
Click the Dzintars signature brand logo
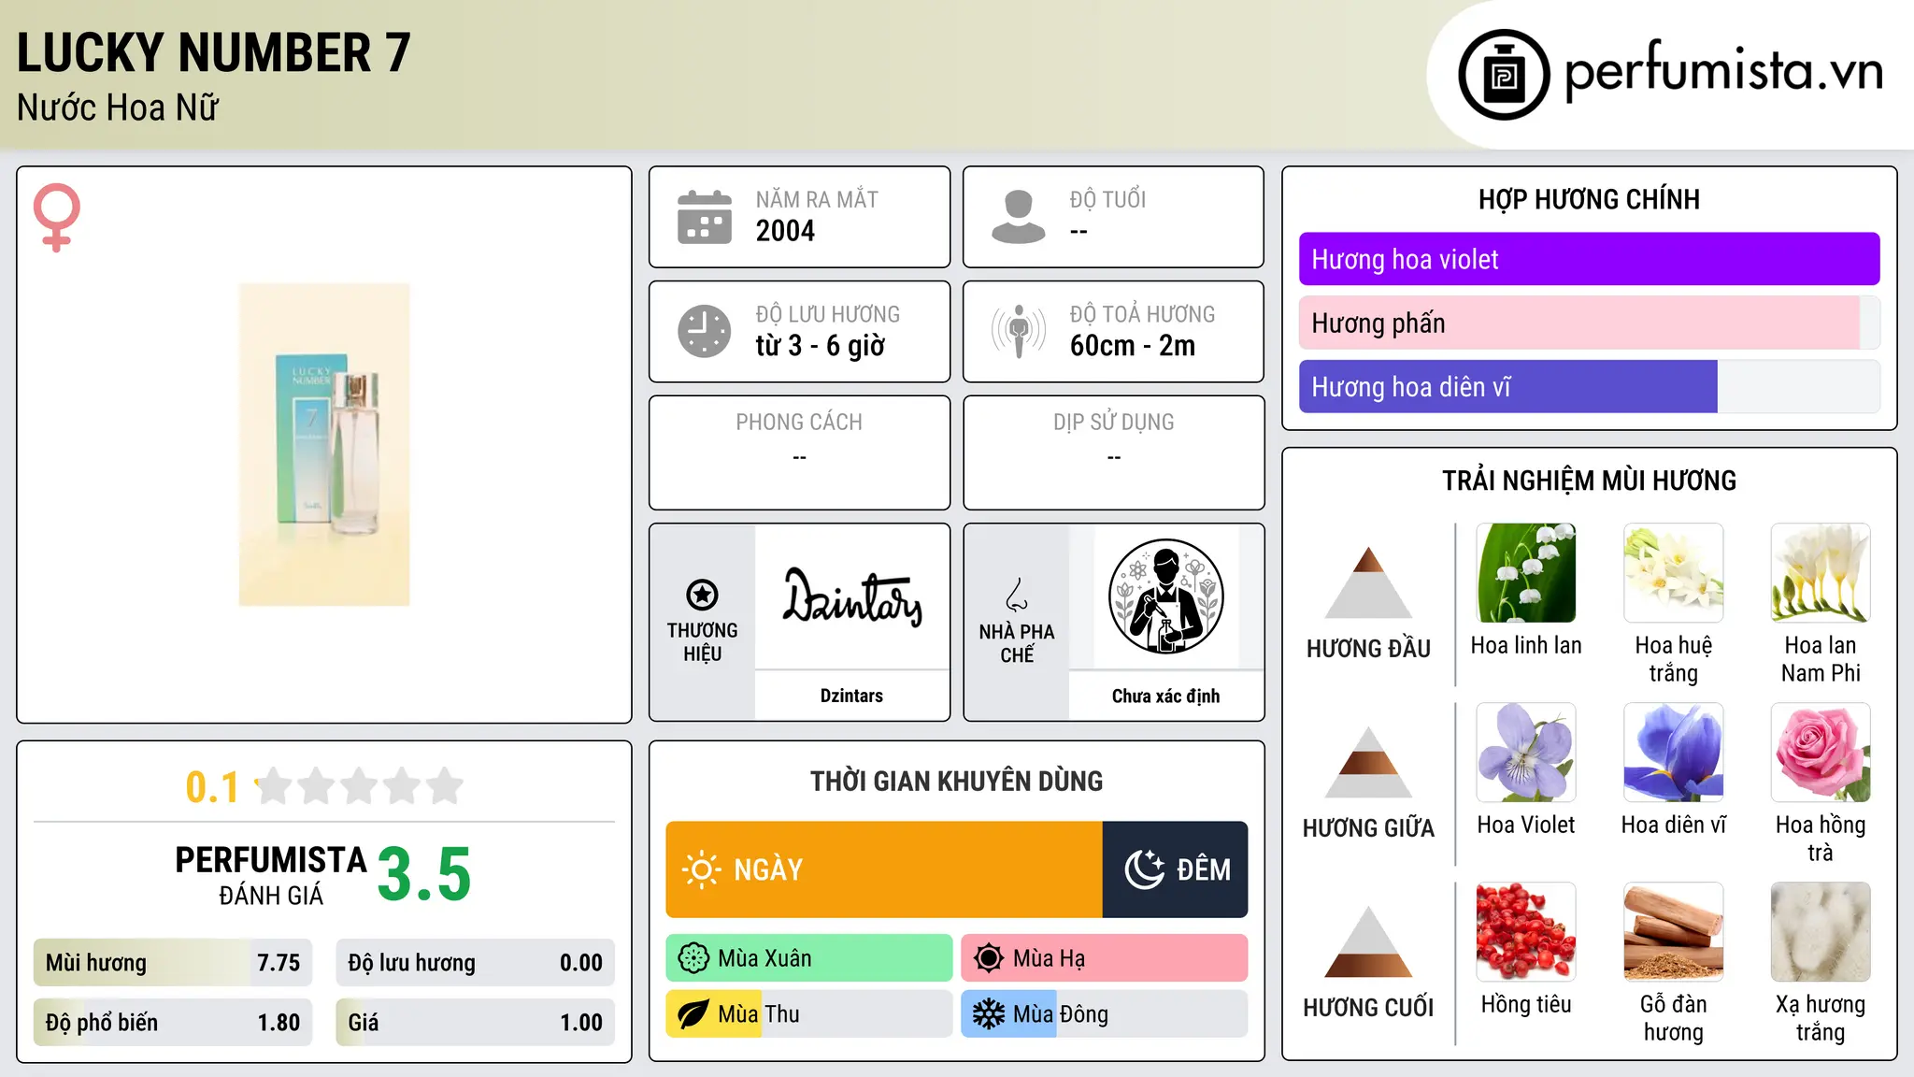[x=851, y=596]
